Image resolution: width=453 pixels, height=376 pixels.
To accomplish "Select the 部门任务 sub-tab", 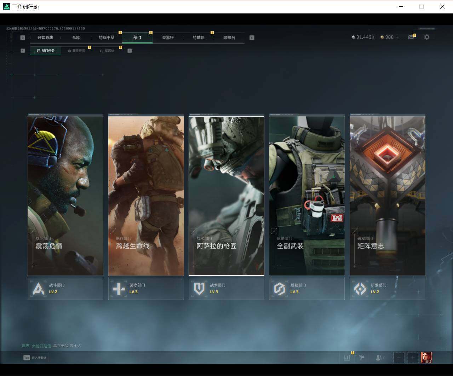I will click(46, 51).
